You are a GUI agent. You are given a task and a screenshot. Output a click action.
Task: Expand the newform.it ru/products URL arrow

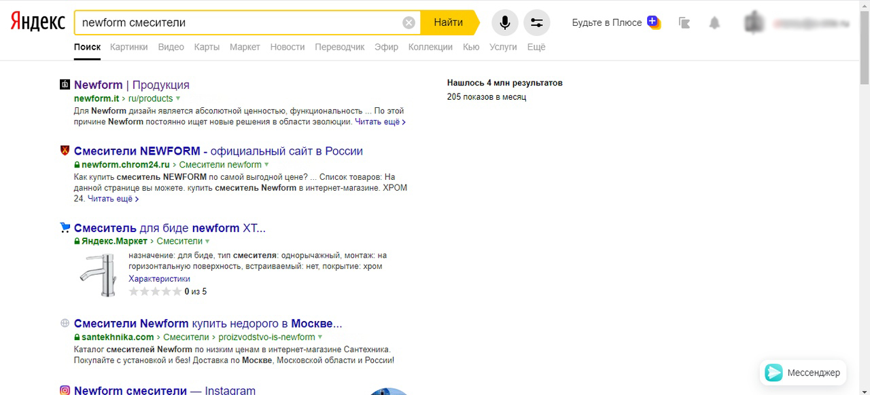178,99
